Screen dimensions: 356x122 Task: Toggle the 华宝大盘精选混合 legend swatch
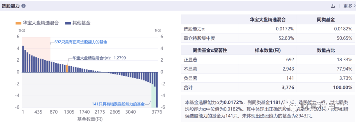(18, 23)
